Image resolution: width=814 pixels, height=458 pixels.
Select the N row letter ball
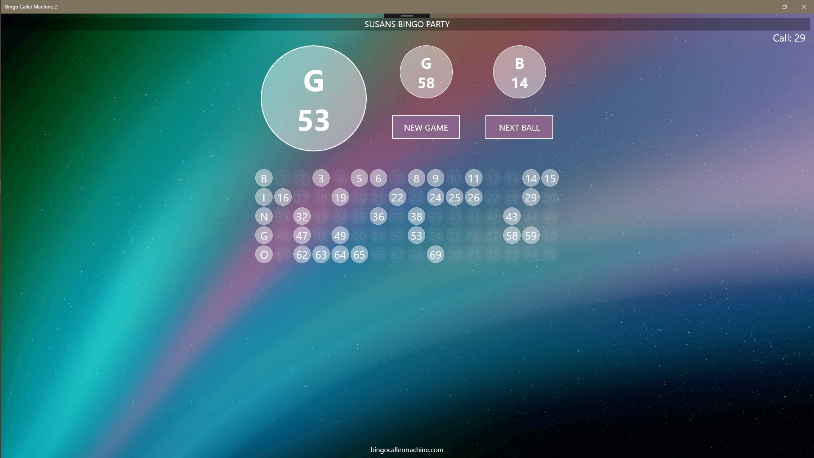[264, 217]
